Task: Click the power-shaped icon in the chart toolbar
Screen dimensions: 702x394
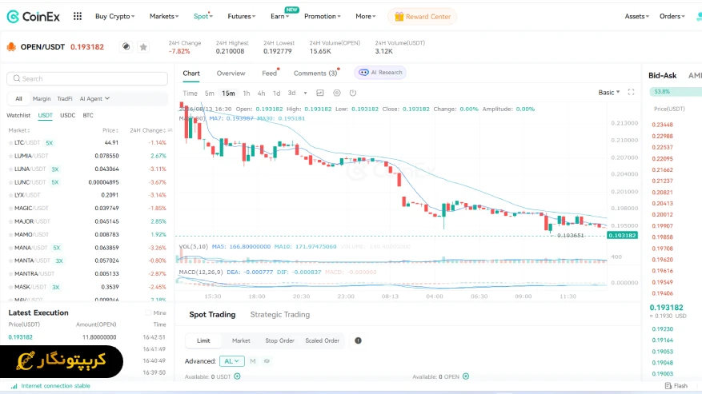Action: (353, 93)
